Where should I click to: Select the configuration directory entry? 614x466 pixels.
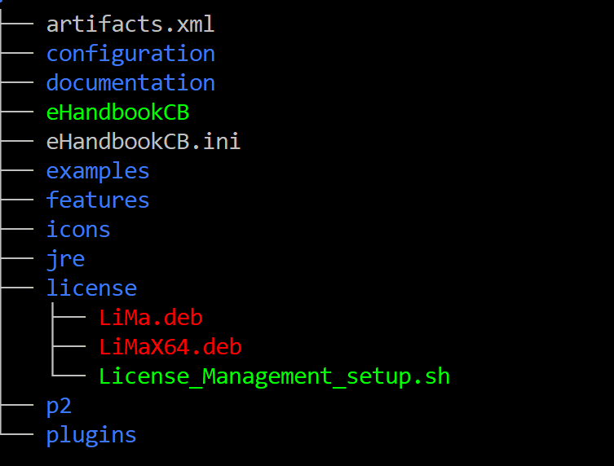[x=130, y=54]
